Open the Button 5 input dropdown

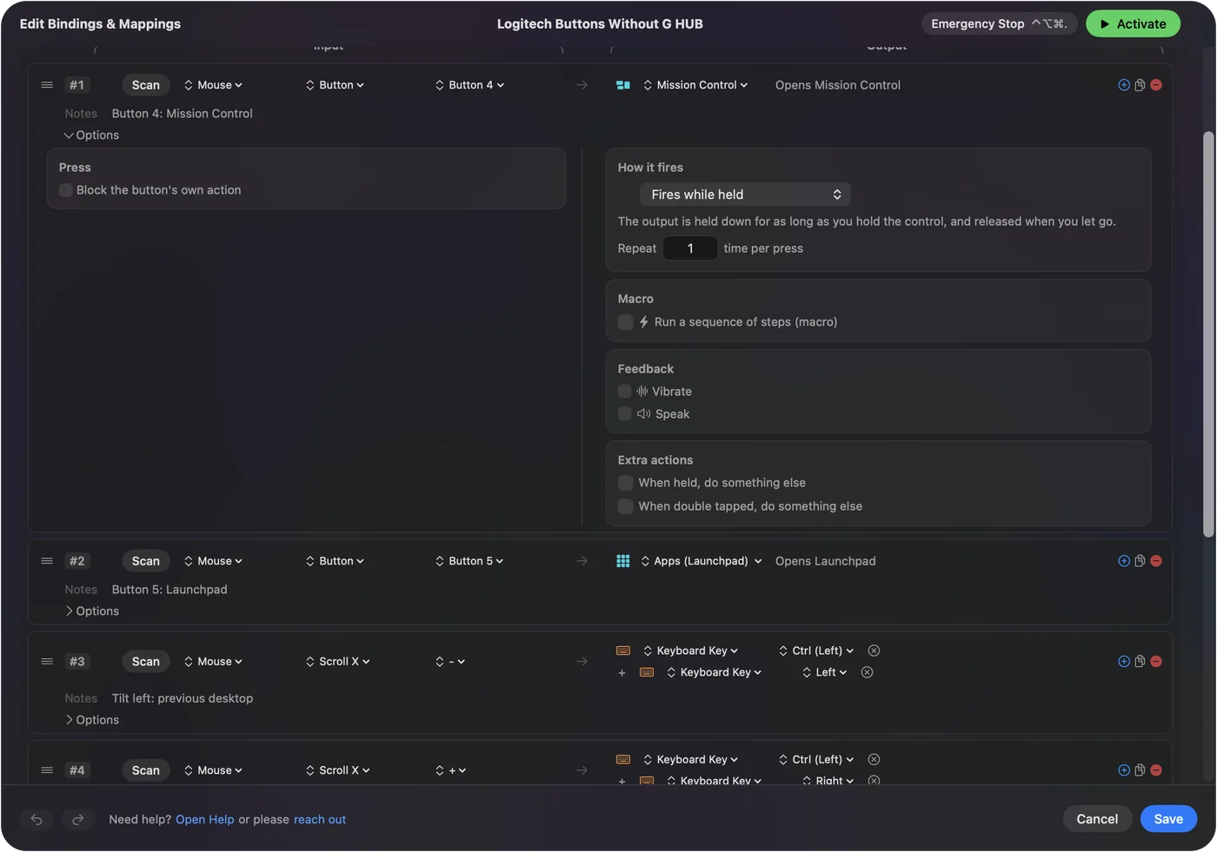470,561
